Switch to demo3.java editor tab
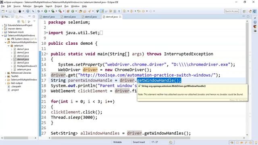Screen dimensions: 258x145 point(89,17)
